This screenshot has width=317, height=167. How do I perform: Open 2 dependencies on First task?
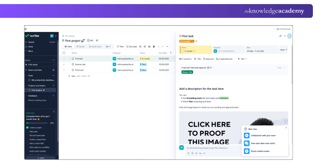pyautogui.click(x=224, y=59)
